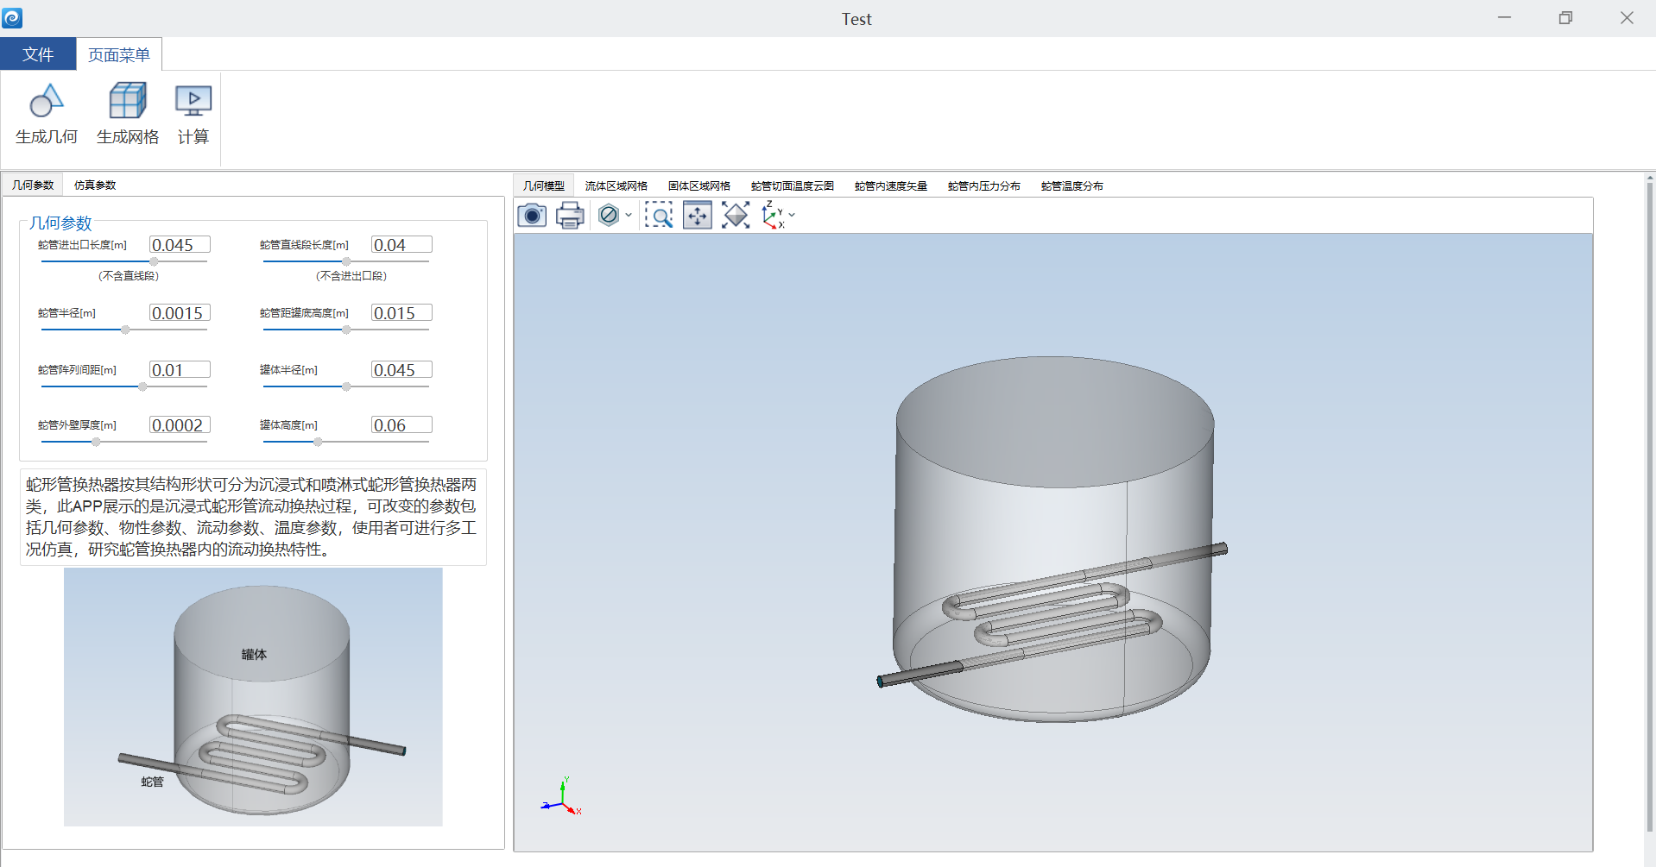This screenshot has height=867, width=1656.
Task: Click the 罐体高度 slider handle
Action: click(318, 442)
